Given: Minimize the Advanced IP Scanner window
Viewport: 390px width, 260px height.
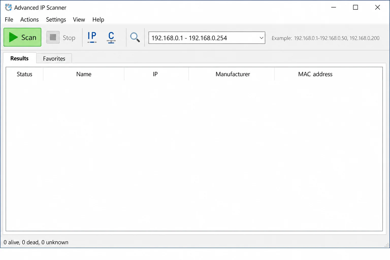Looking at the screenshot, I should (x=334, y=7).
